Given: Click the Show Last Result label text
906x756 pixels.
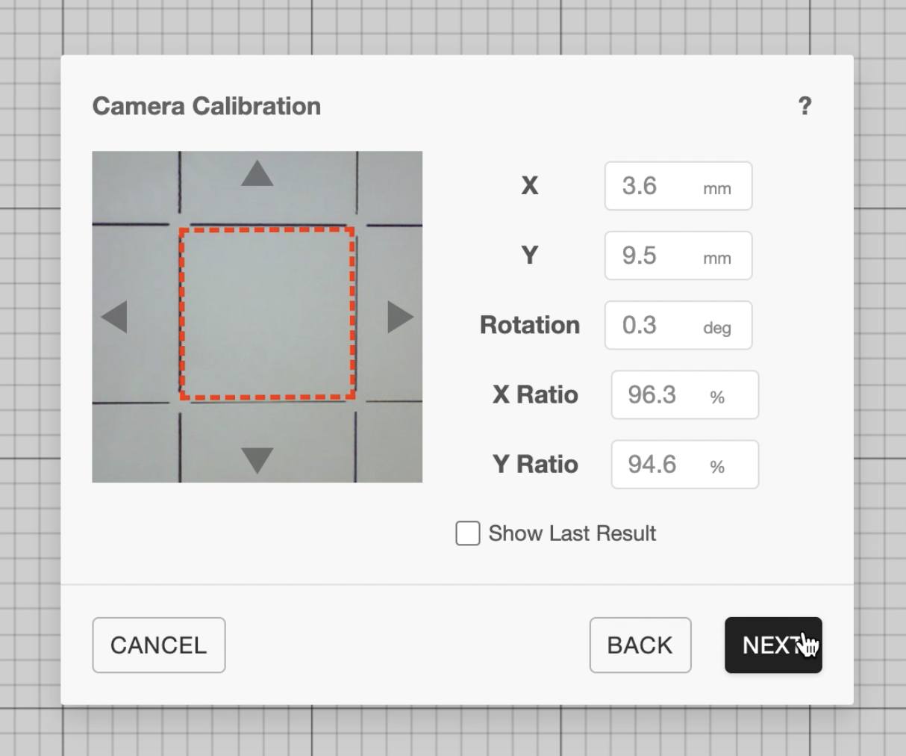Looking at the screenshot, I should pos(572,533).
